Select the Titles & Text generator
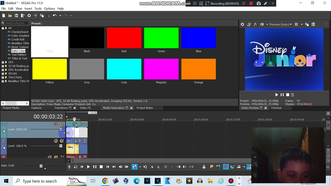Screen dimensions: 331x186 19,58
